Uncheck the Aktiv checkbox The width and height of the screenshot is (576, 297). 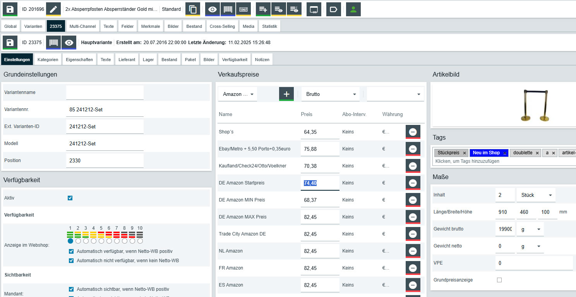pyautogui.click(x=70, y=198)
